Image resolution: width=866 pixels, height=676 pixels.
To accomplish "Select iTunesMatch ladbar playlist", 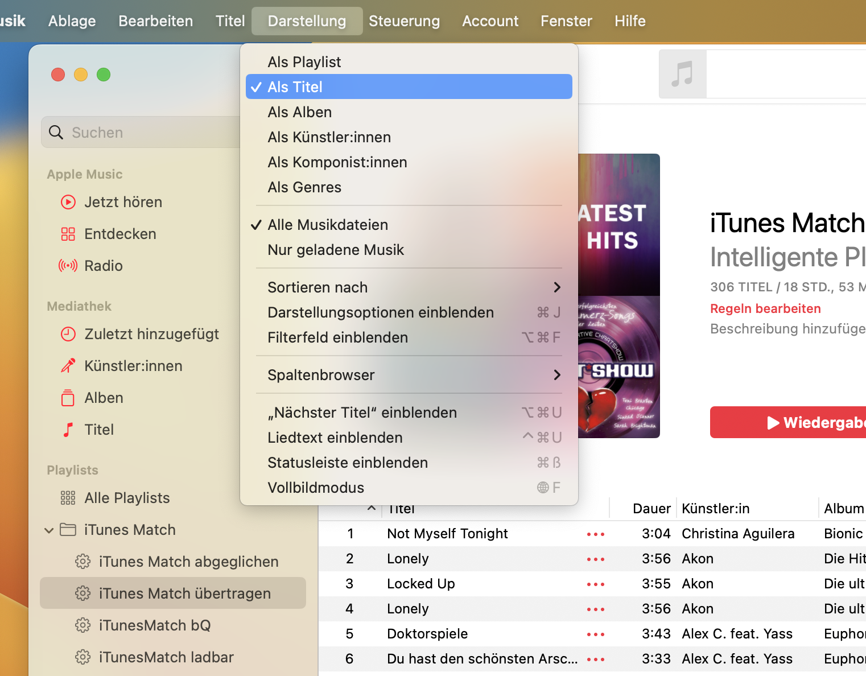I will coord(173,657).
